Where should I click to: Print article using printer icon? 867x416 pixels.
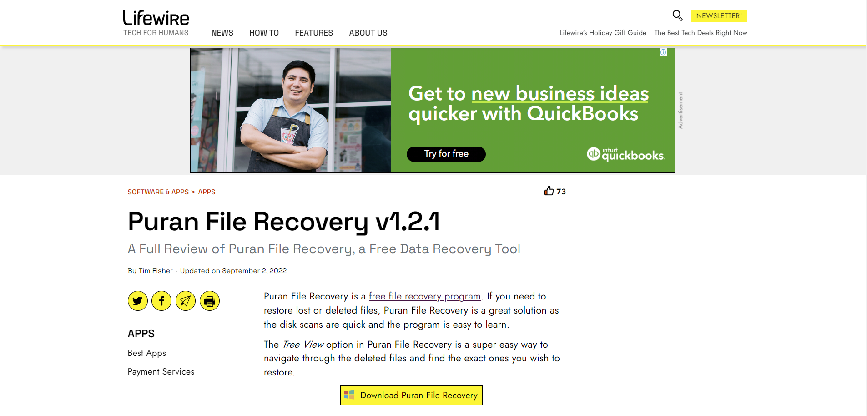pos(210,301)
